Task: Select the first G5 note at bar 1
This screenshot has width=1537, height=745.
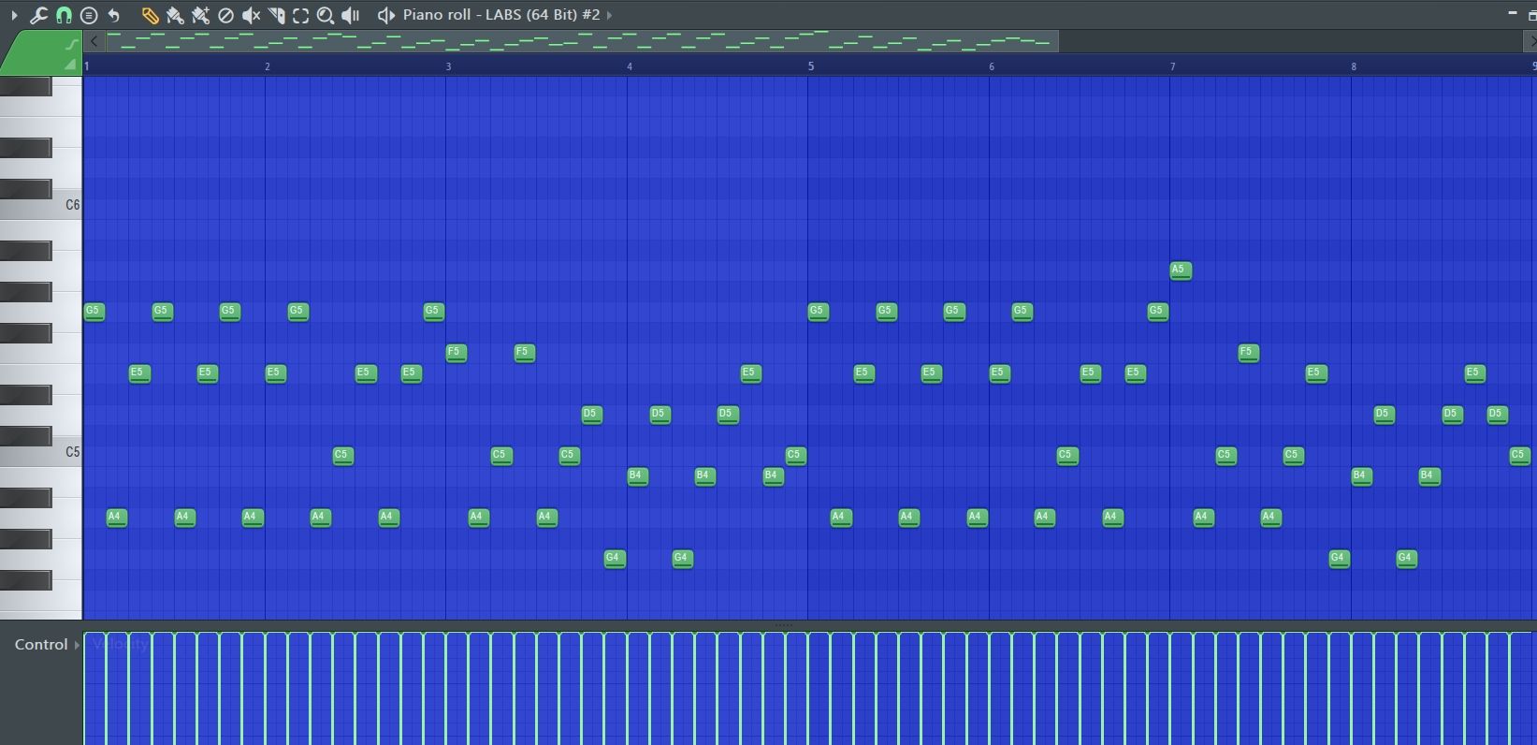Action: [x=94, y=312]
